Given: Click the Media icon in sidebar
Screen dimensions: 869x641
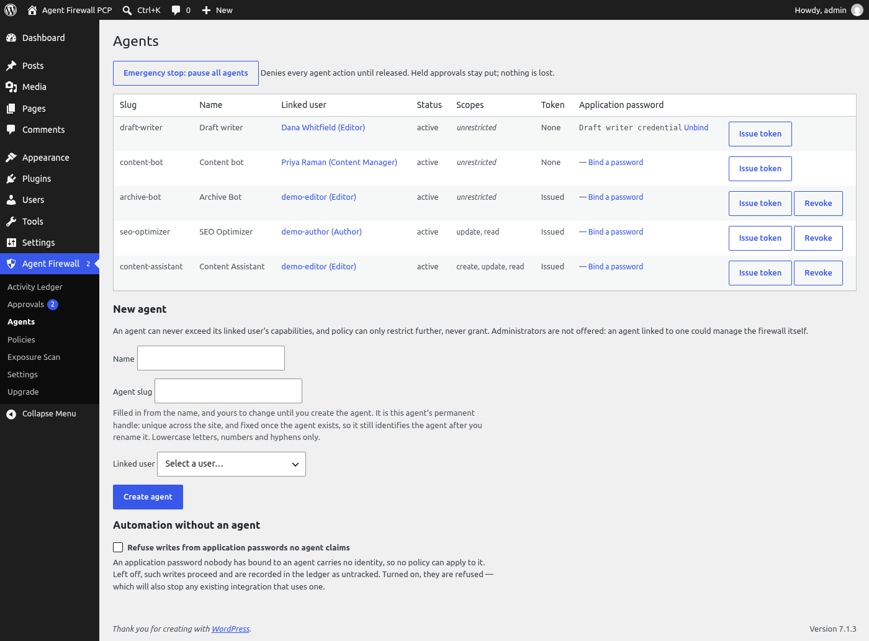Looking at the screenshot, I should coord(11,87).
